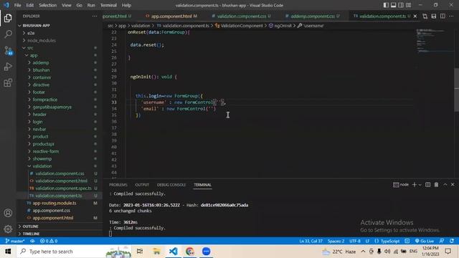Open Run and Debug view
This screenshot has width=459, height=258.
8,67
